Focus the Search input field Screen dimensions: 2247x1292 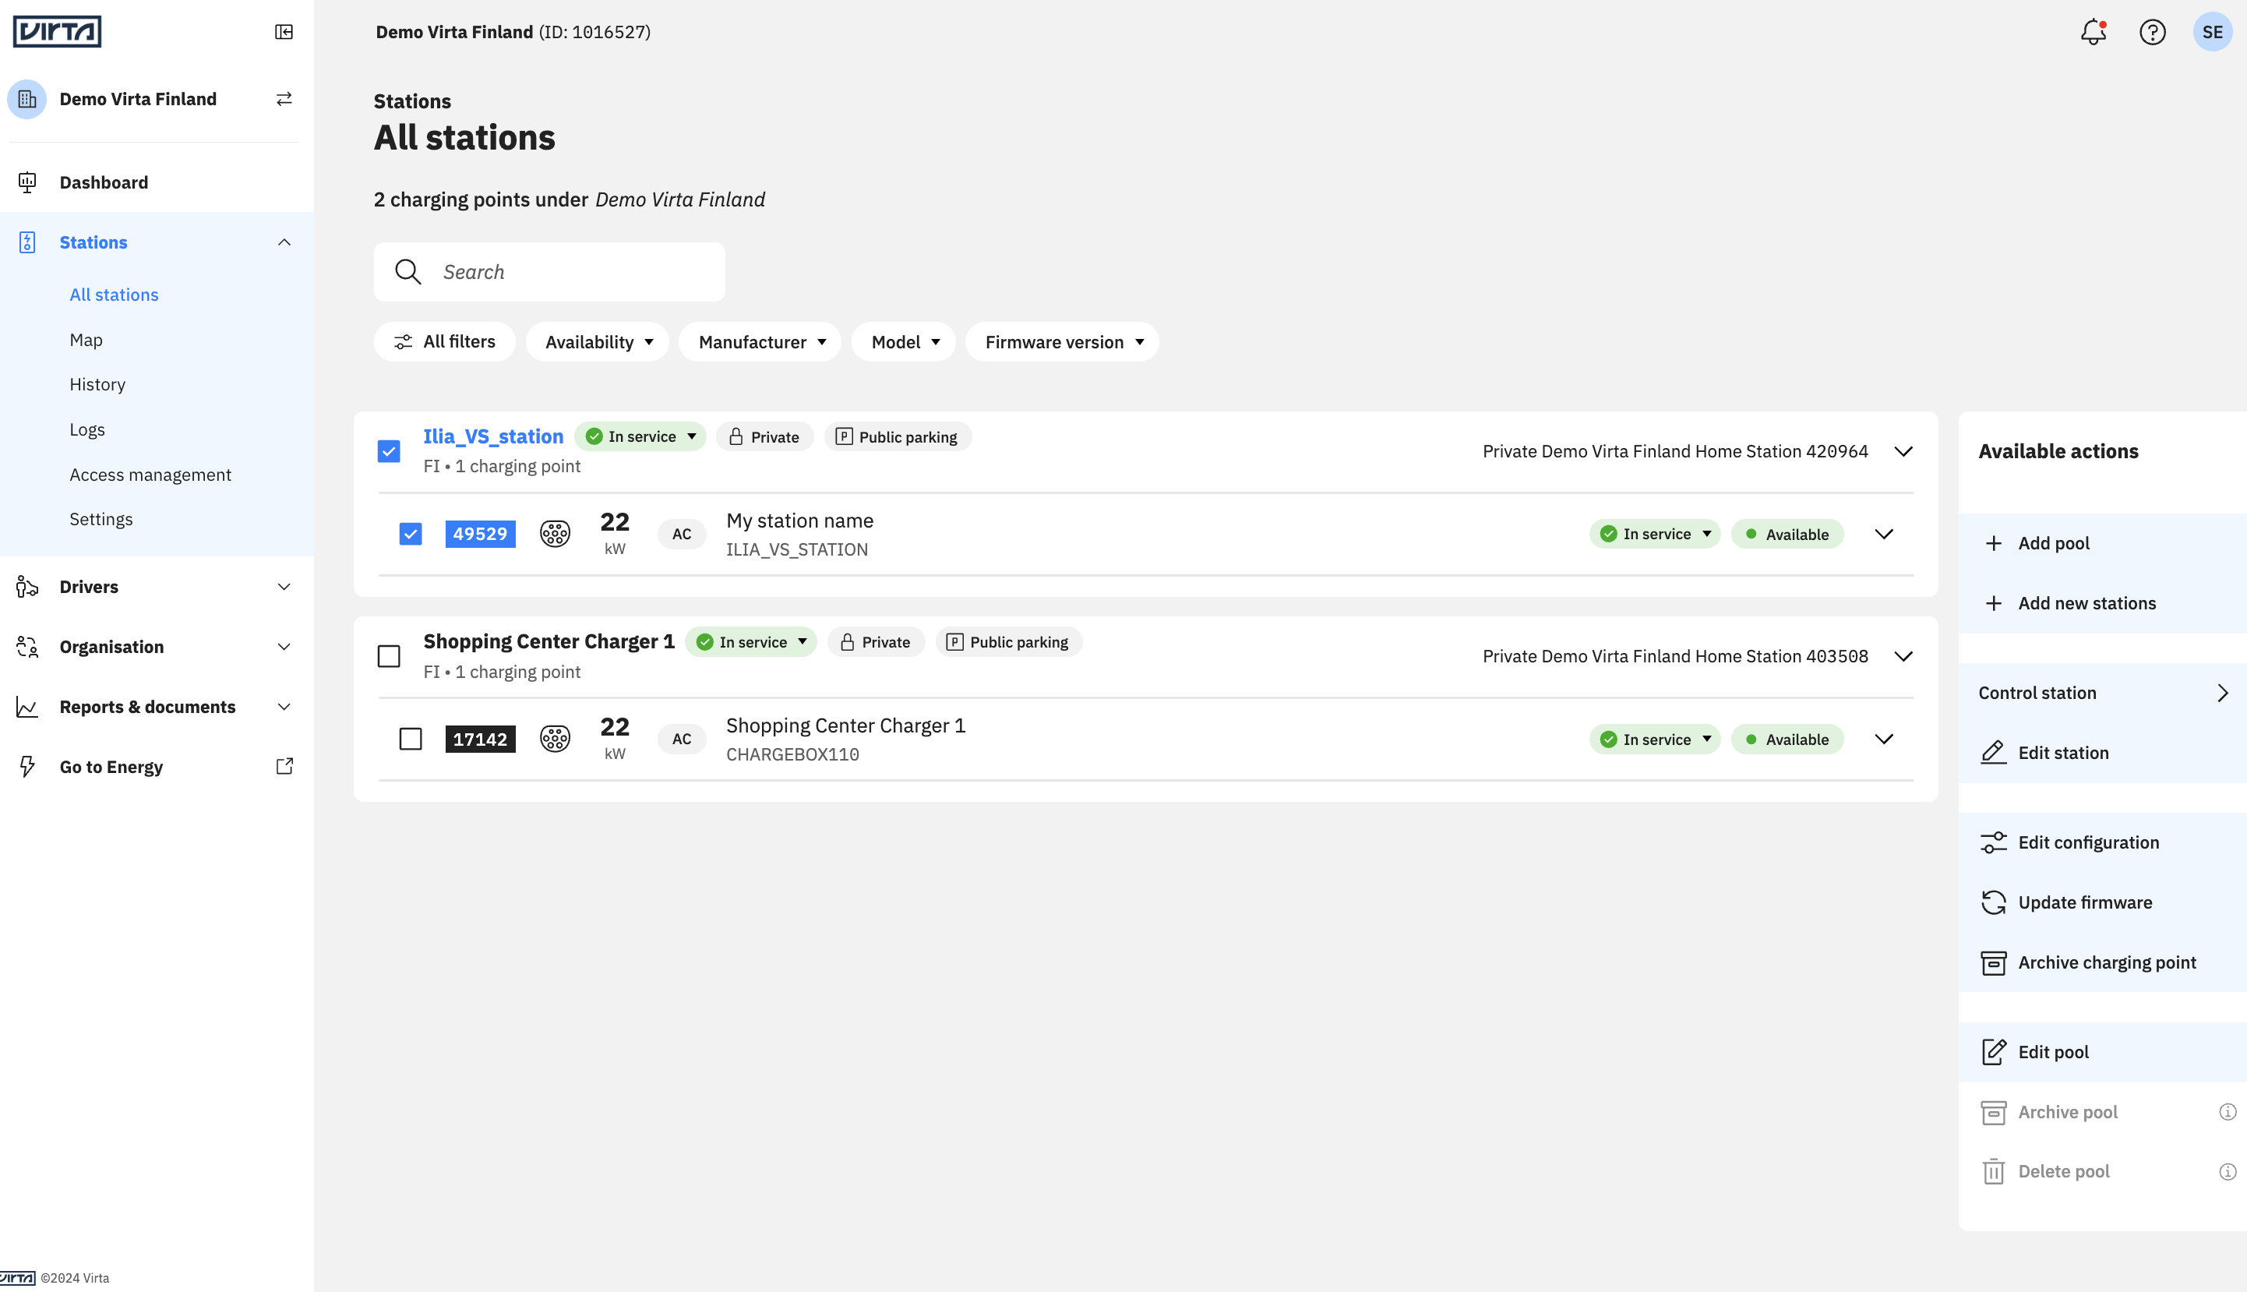[549, 271]
